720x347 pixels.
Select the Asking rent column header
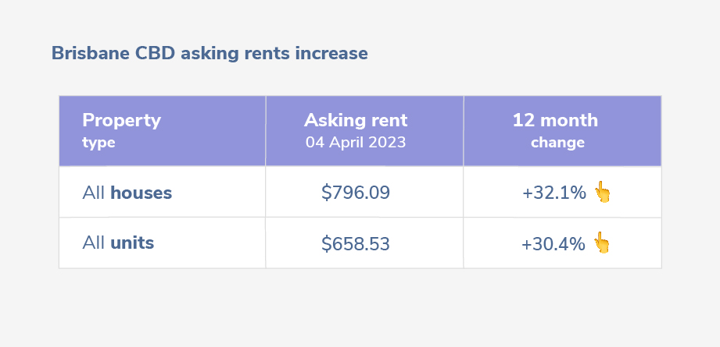pos(364,131)
